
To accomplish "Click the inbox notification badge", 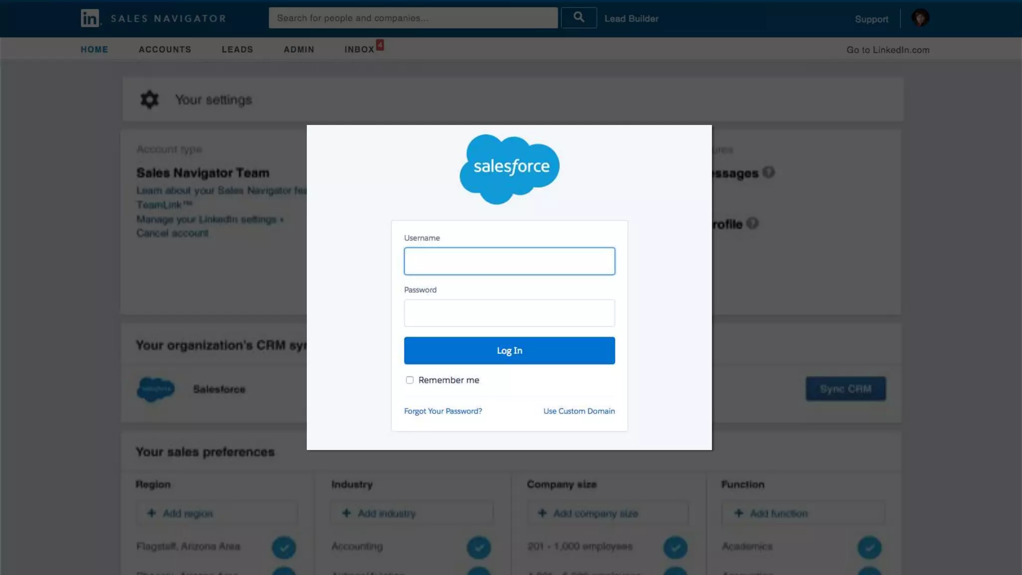I will tap(380, 45).
